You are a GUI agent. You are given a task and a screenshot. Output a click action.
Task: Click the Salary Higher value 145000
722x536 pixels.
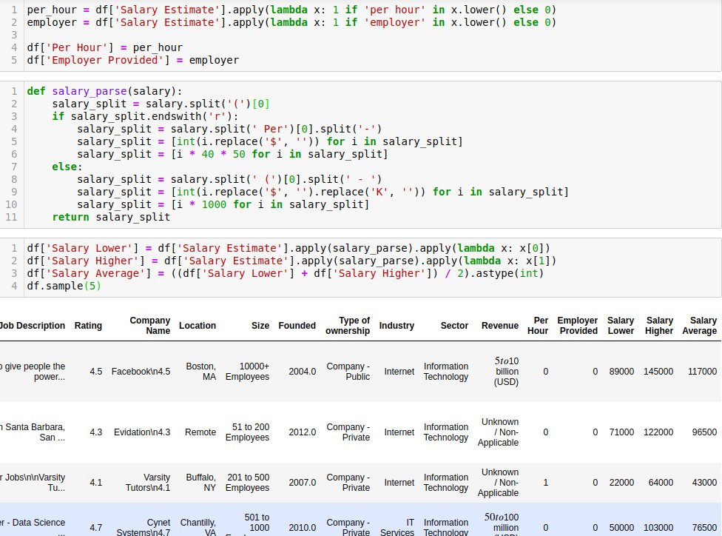click(x=658, y=372)
